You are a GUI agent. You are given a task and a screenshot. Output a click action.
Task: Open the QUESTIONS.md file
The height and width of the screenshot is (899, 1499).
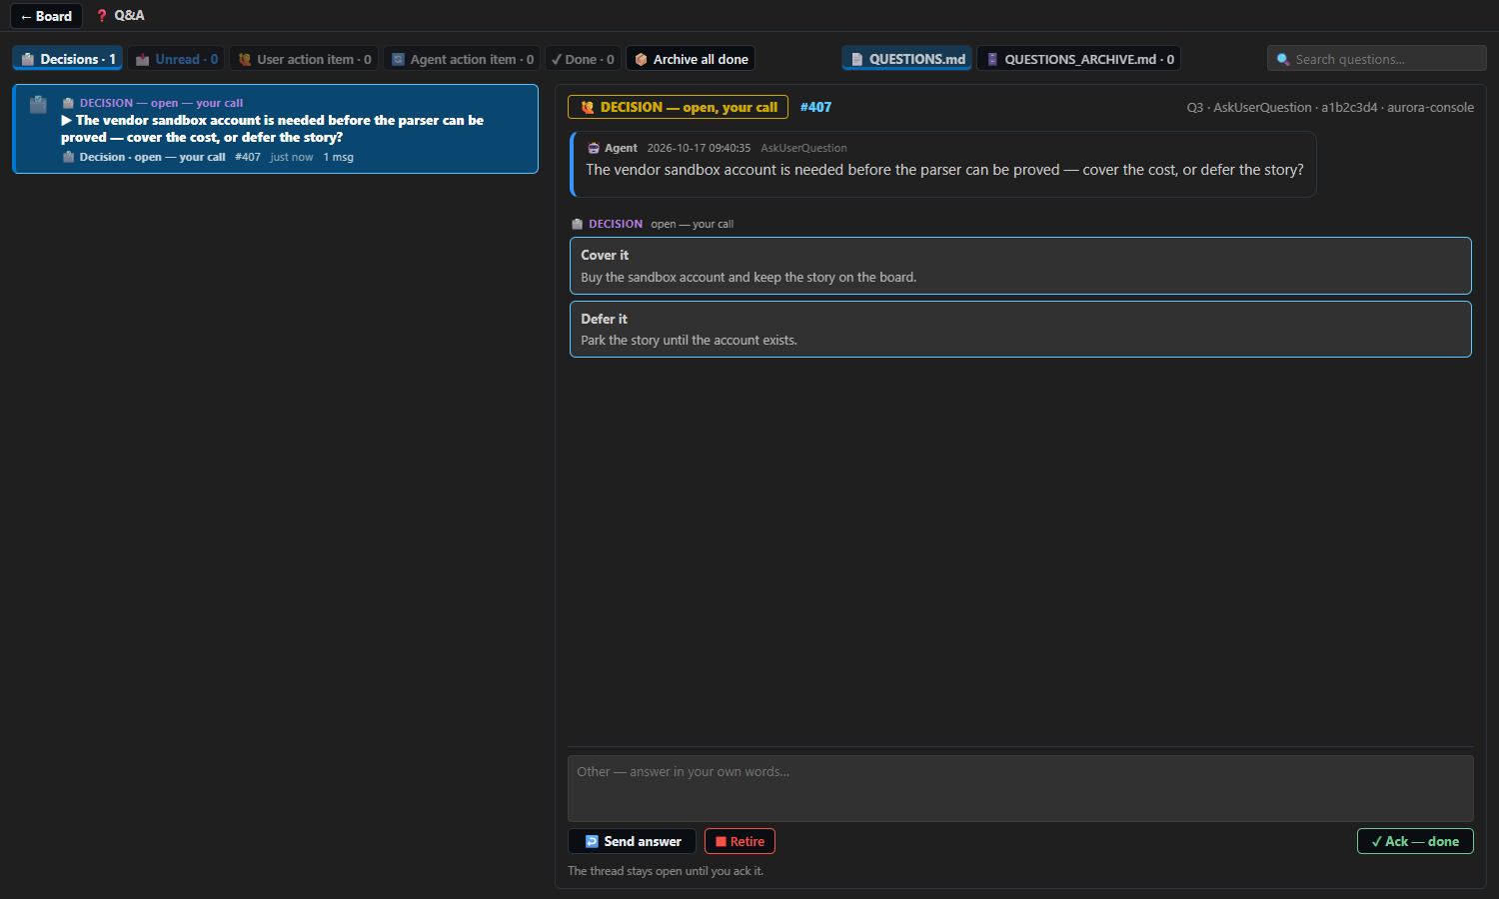tap(907, 59)
